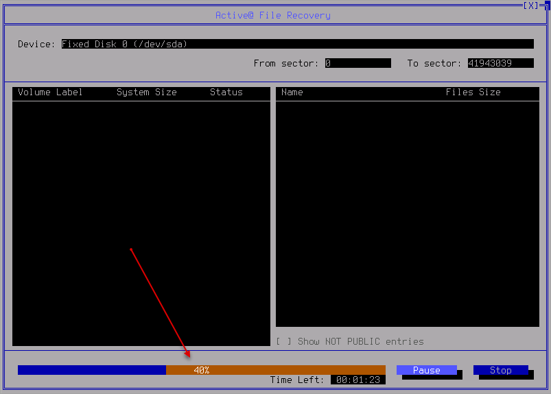Click the Pause button
This screenshot has height=394, width=551.
[426, 370]
